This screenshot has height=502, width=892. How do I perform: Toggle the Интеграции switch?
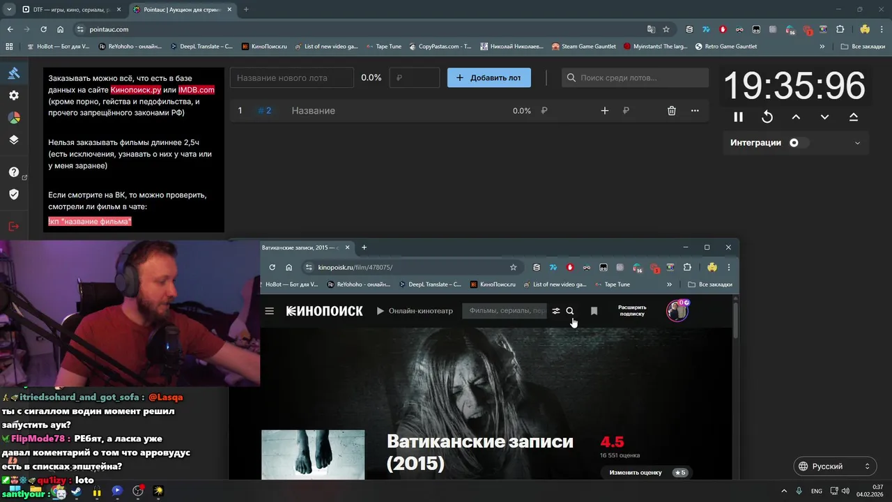click(x=799, y=143)
